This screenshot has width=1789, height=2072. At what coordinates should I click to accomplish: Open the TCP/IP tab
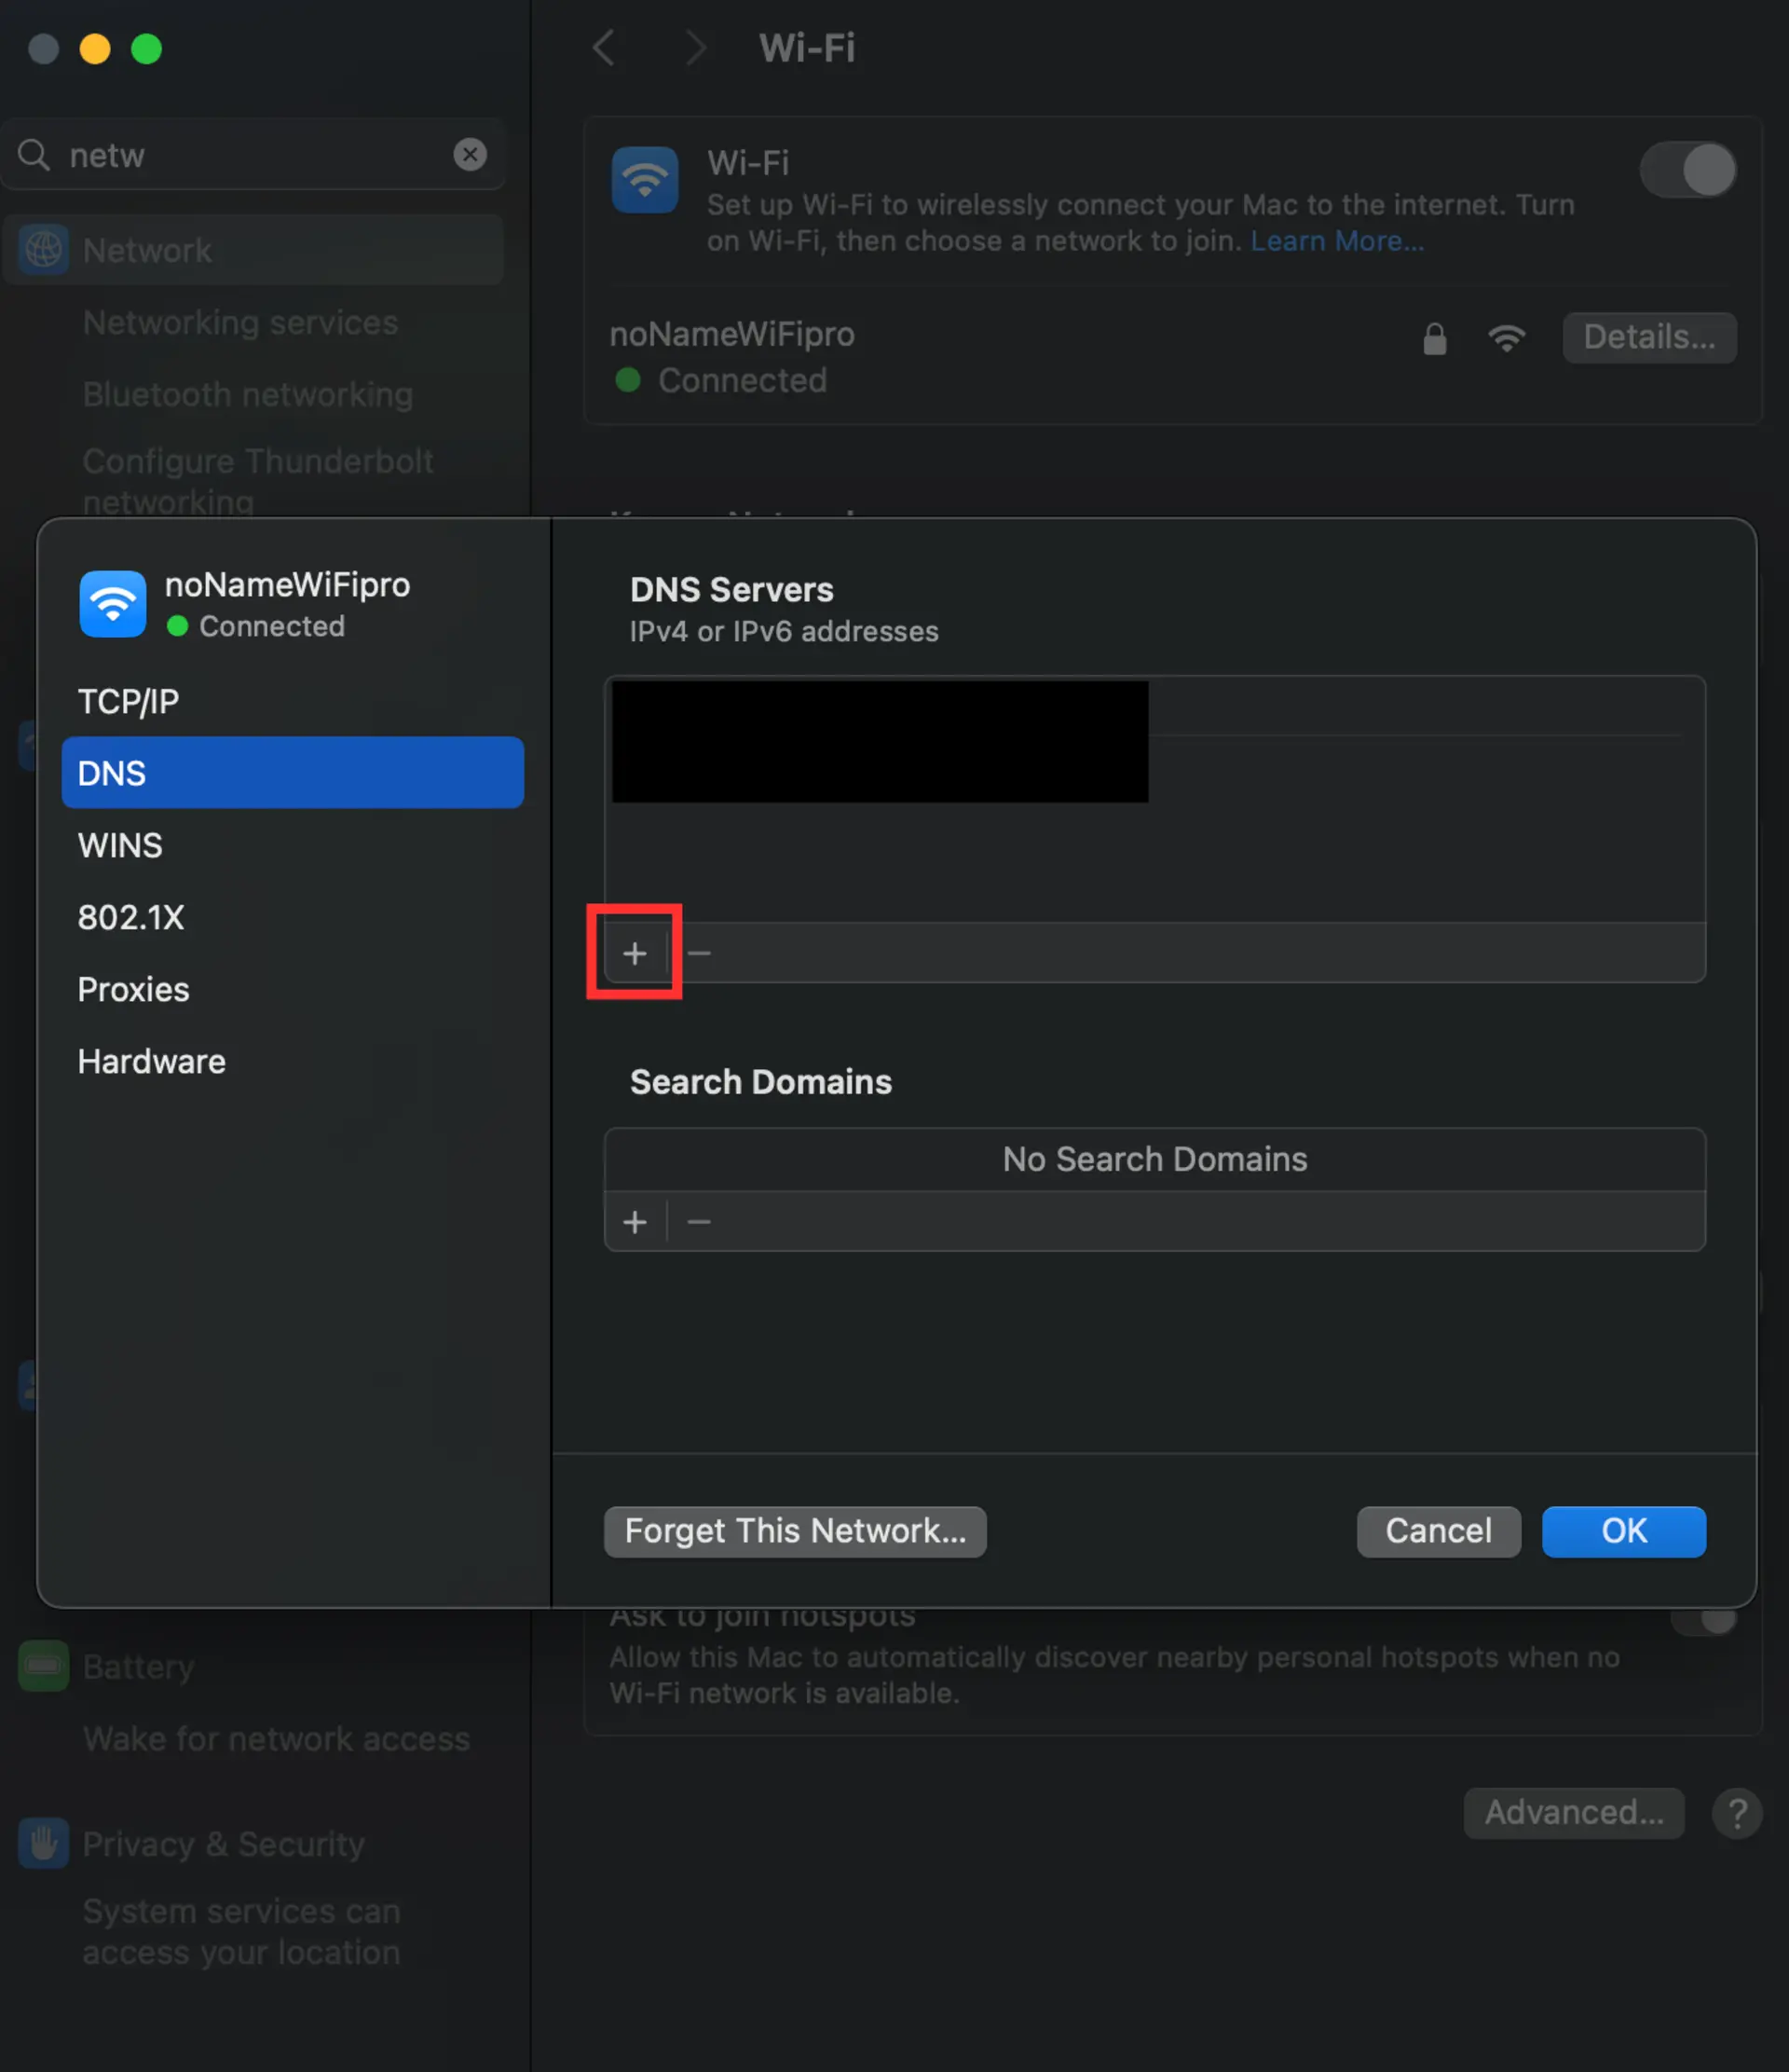tap(292, 701)
